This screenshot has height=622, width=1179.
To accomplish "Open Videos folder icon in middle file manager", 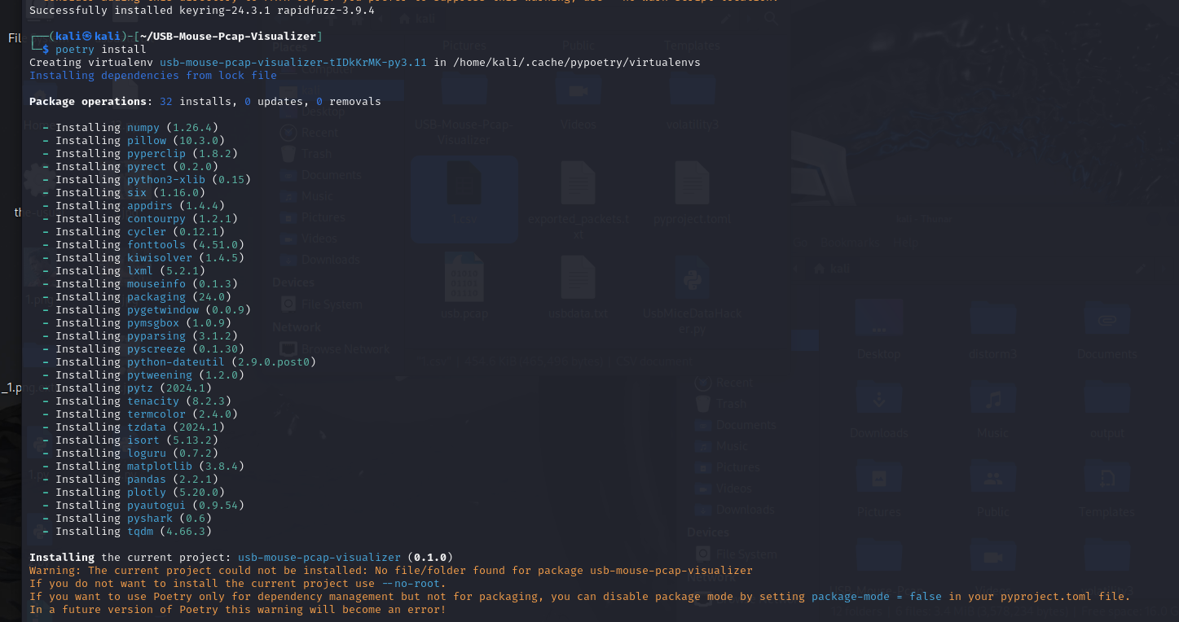I will click(578, 90).
